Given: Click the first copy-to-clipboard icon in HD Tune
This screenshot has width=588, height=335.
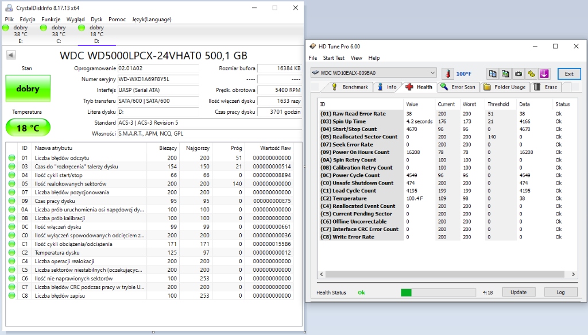Looking at the screenshot, I should (x=493, y=74).
